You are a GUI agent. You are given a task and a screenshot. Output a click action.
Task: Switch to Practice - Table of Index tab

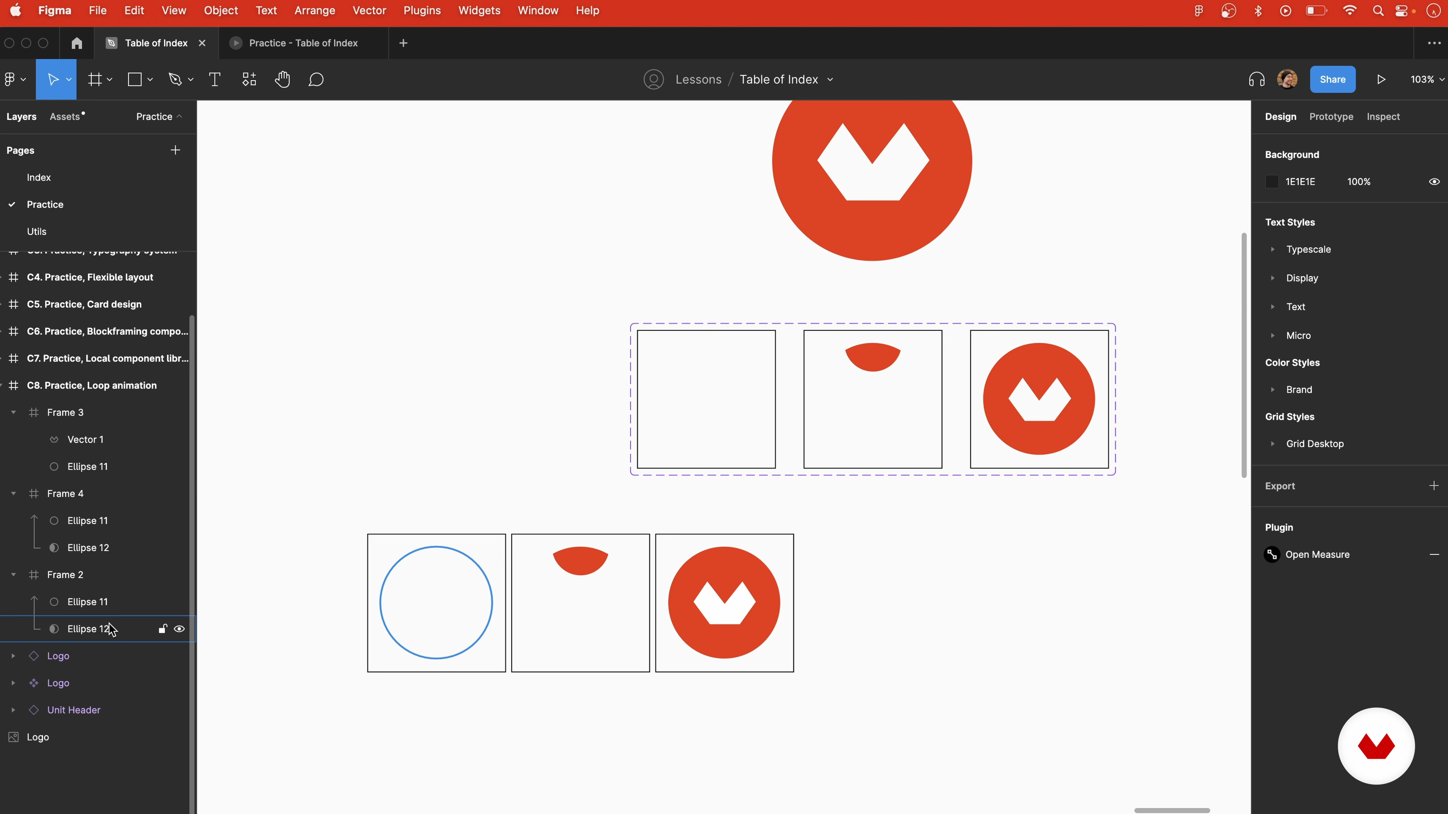304,43
